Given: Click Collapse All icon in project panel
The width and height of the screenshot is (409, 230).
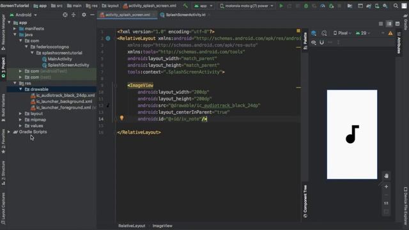Looking at the screenshot, I should pyautogui.click(x=73, y=15).
